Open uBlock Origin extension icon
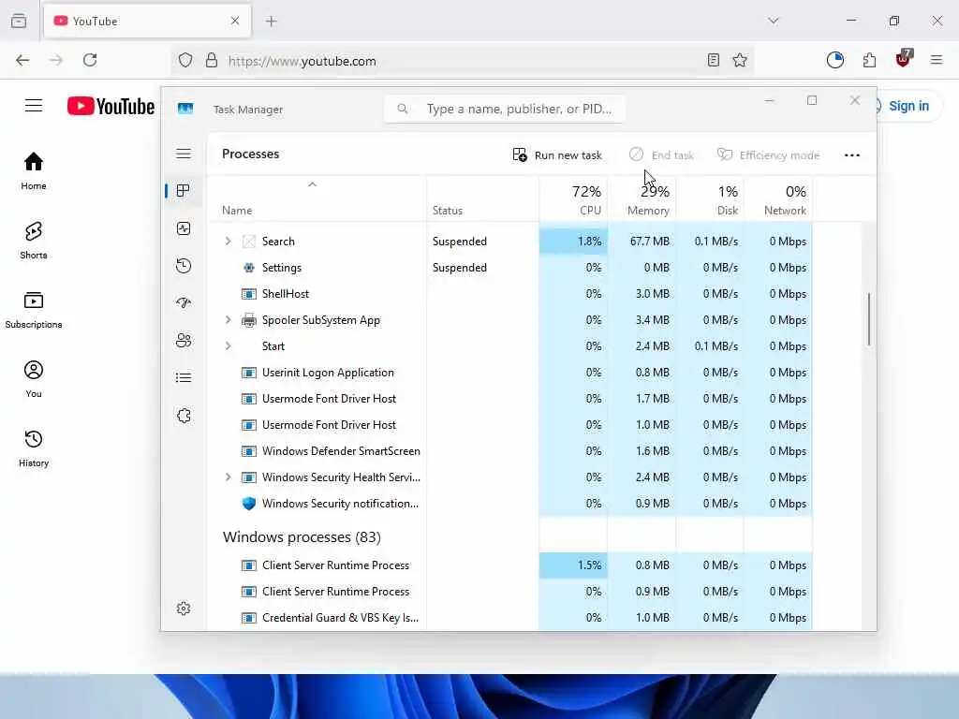The image size is (959, 719). [x=903, y=59]
